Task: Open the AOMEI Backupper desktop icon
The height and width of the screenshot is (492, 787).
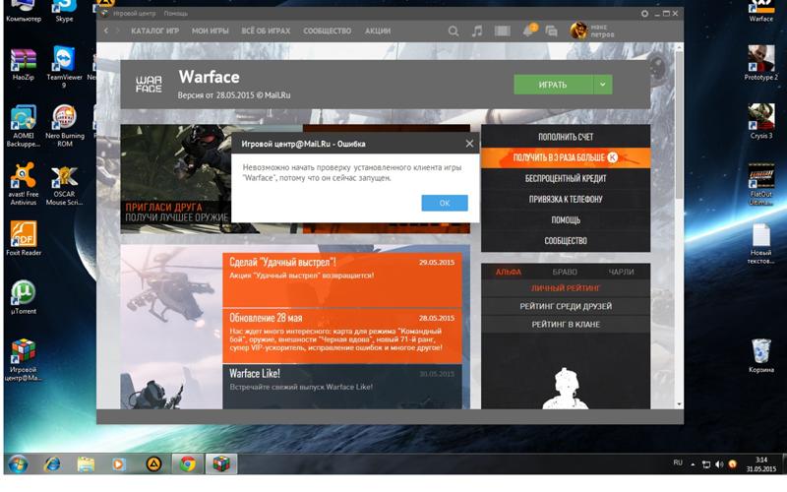Action: 23,126
